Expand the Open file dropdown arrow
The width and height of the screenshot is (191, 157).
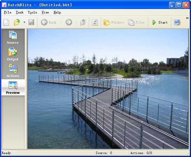coord(24,22)
